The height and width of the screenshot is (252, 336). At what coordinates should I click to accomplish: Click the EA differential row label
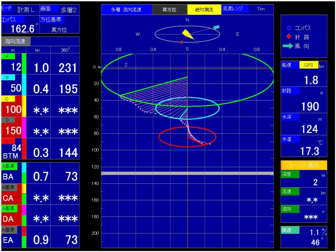point(8,240)
